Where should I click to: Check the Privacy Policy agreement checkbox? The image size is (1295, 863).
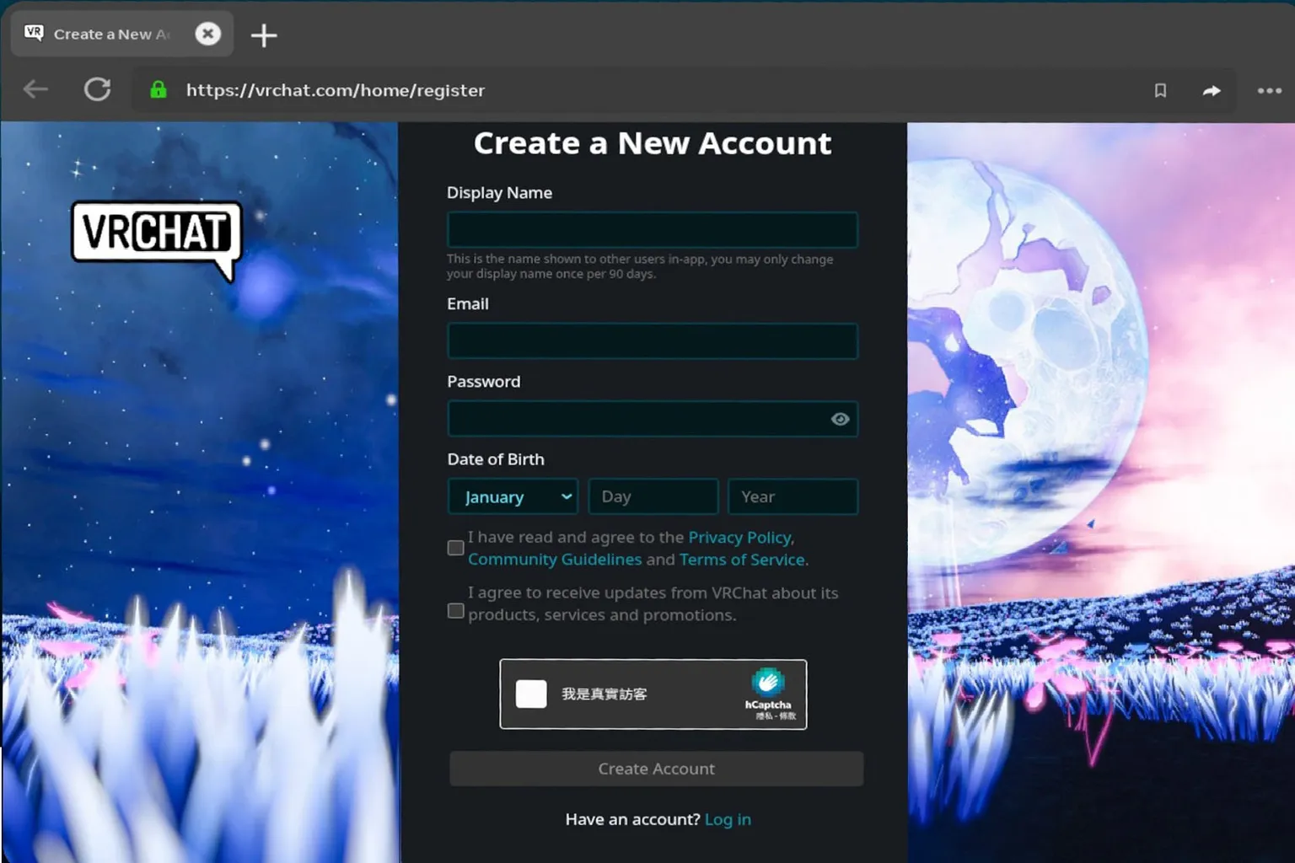point(455,548)
